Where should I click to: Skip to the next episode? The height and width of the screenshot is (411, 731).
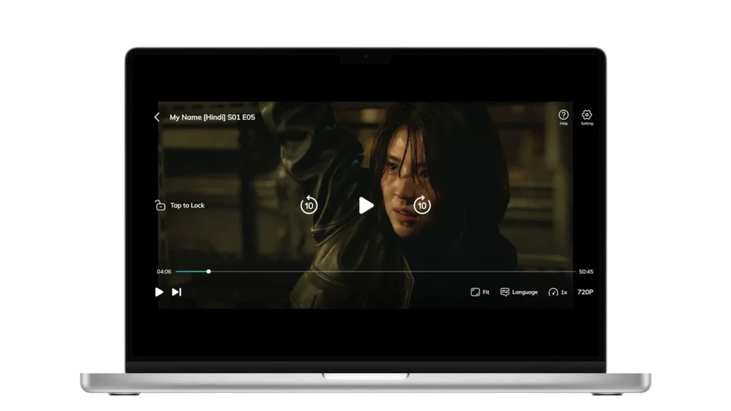point(177,292)
